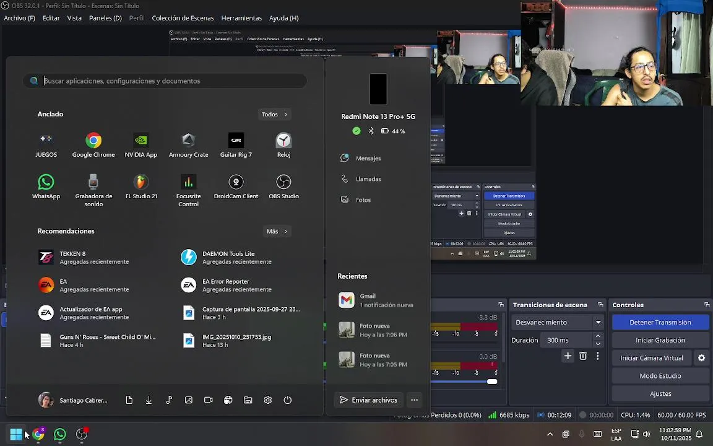The width and height of the screenshot is (713, 446).
Task: Open the Power options icon
Action: (287, 400)
